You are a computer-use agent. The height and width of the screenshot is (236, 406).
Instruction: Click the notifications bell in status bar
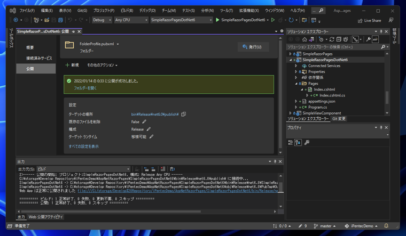[x=386, y=226]
